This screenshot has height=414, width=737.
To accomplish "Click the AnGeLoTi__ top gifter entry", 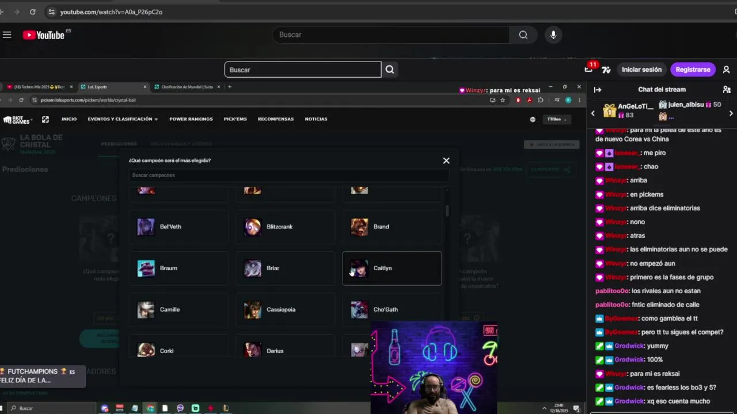I will (628, 110).
